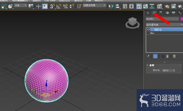Switch to the Utilities wrench tab
The image size is (183, 111).
[180, 13]
